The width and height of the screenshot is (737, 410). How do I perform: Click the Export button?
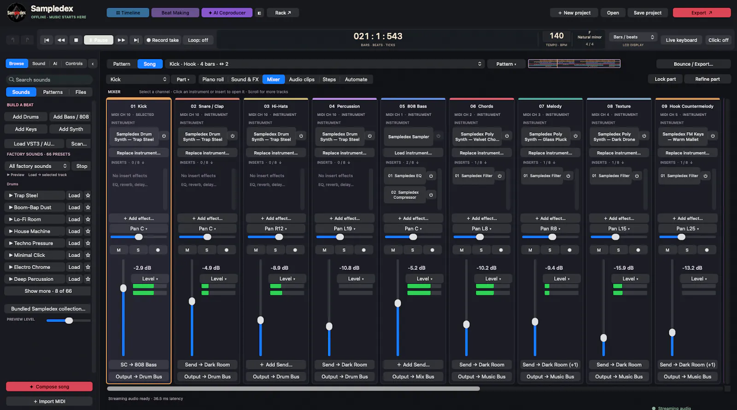click(x=702, y=13)
